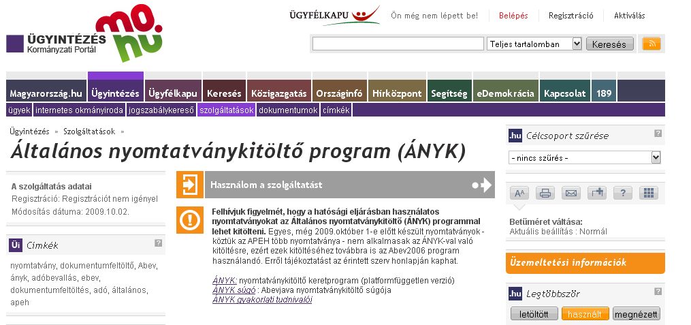691x325 pixels.
Task: Click help icon beside Legtöbbször heading
Action: pos(658,291)
